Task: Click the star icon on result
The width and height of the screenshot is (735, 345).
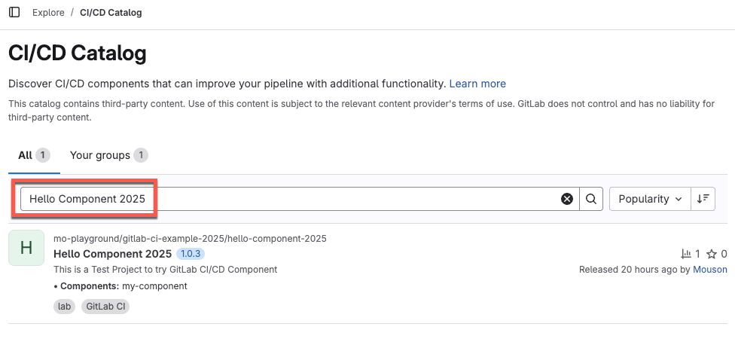Action: 710,254
